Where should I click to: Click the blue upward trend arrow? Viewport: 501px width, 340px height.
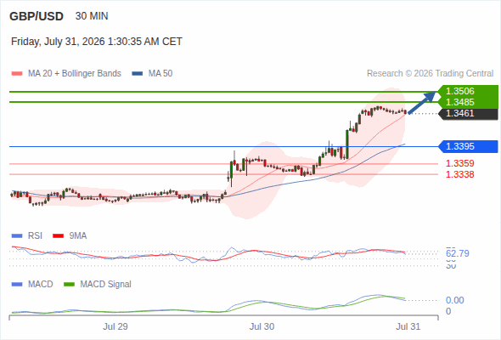tap(422, 102)
